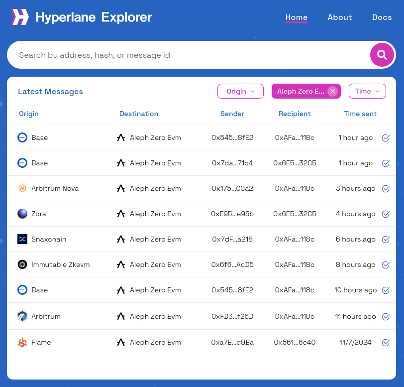
Task: Click the Arbitrum Nova chain icon
Action: [22, 188]
